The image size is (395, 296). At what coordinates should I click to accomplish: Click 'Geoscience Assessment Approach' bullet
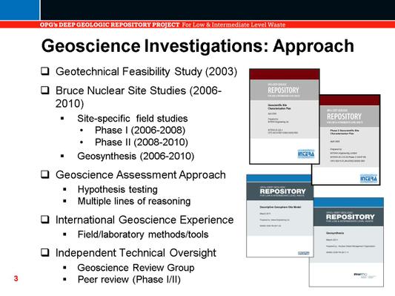tap(141, 175)
